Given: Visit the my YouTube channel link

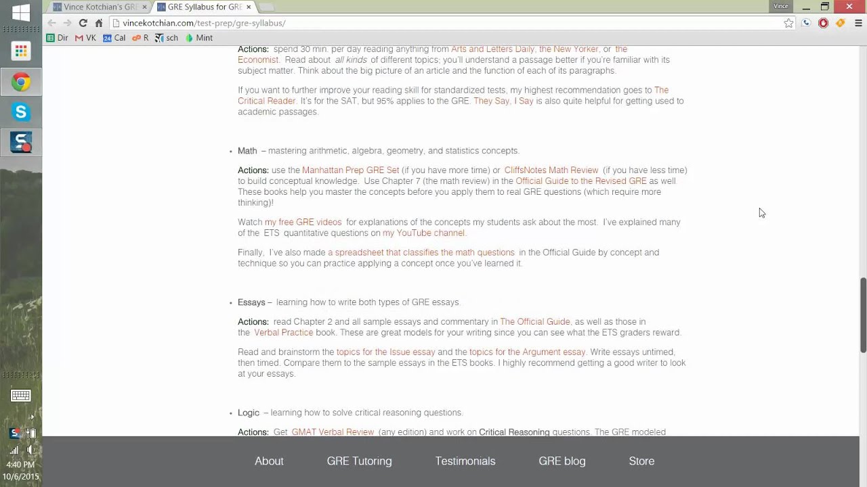Looking at the screenshot, I should click(423, 233).
